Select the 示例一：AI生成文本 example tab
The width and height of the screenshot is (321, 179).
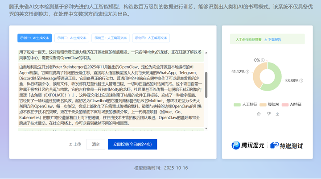[x=35, y=38]
